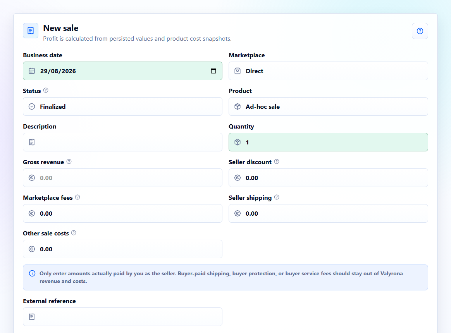Click the shopping bag icon in Marketplace
The image size is (451, 333).
tap(237, 71)
